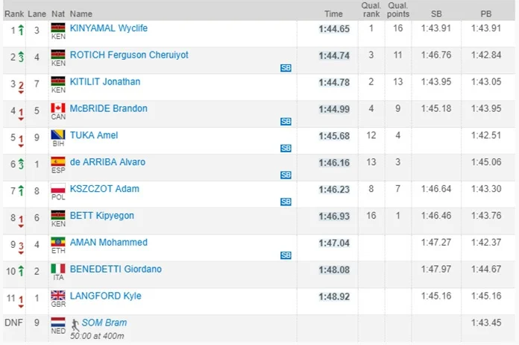Click the Canadian flag beside McBRIDE Brandon
The width and height of the screenshot is (519, 345).
coord(57,109)
